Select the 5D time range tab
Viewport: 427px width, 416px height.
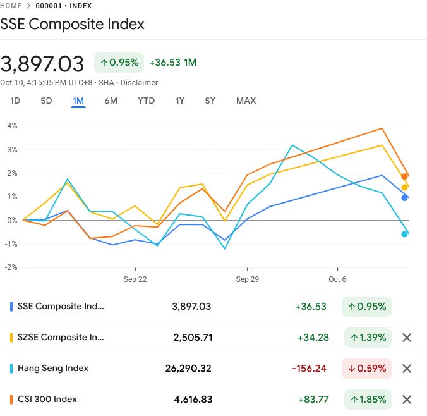click(x=46, y=101)
